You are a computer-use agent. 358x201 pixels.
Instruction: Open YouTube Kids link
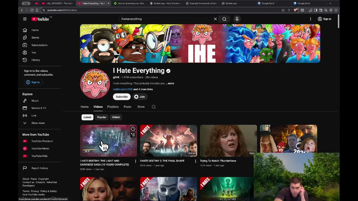39,156
